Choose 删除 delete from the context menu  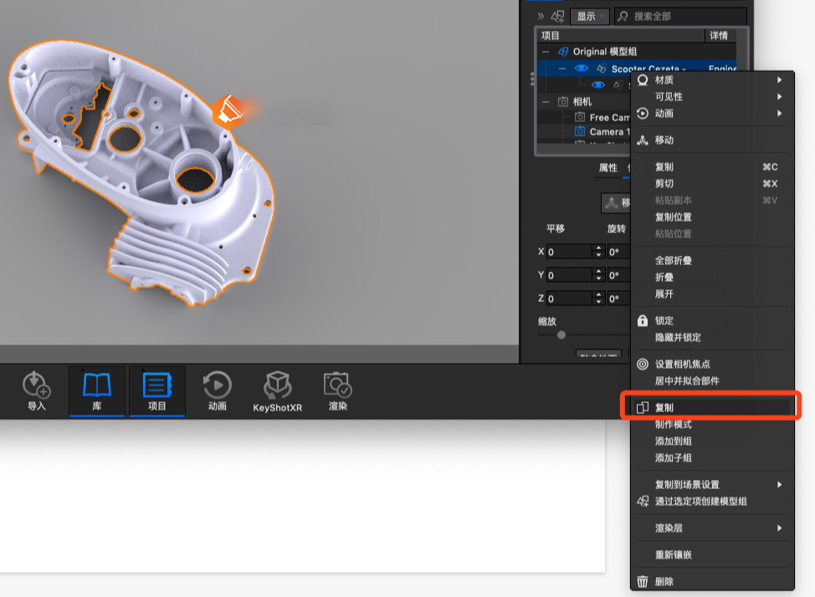(664, 581)
